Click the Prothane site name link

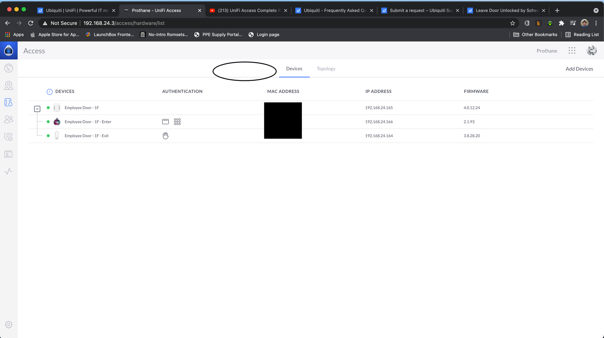coord(547,51)
